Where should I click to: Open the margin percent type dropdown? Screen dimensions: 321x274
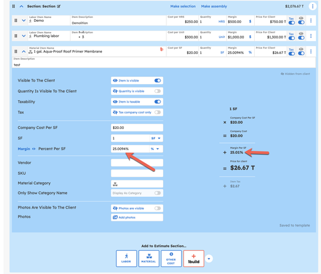tap(155, 149)
